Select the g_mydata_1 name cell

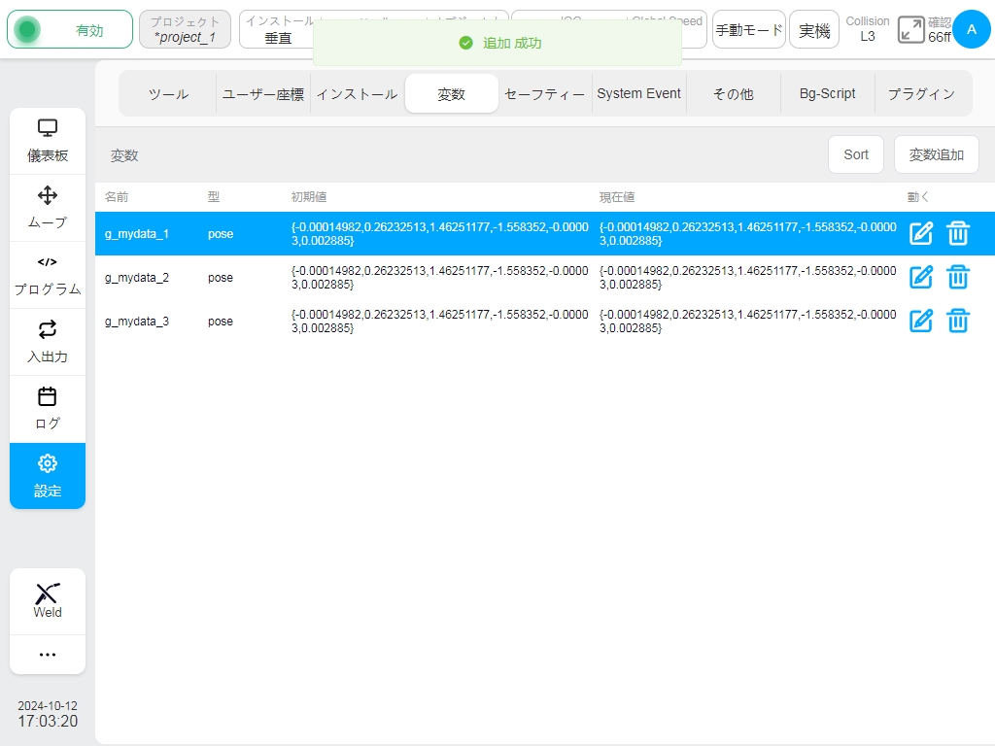click(x=137, y=234)
